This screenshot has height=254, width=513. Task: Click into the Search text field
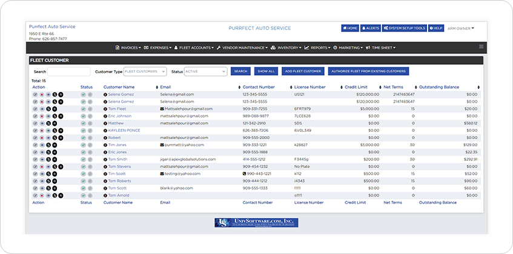click(x=69, y=71)
